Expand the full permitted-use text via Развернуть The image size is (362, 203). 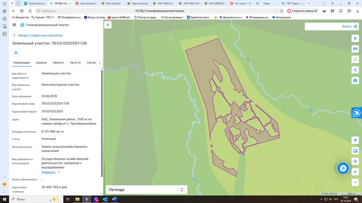[x=51, y=172]
